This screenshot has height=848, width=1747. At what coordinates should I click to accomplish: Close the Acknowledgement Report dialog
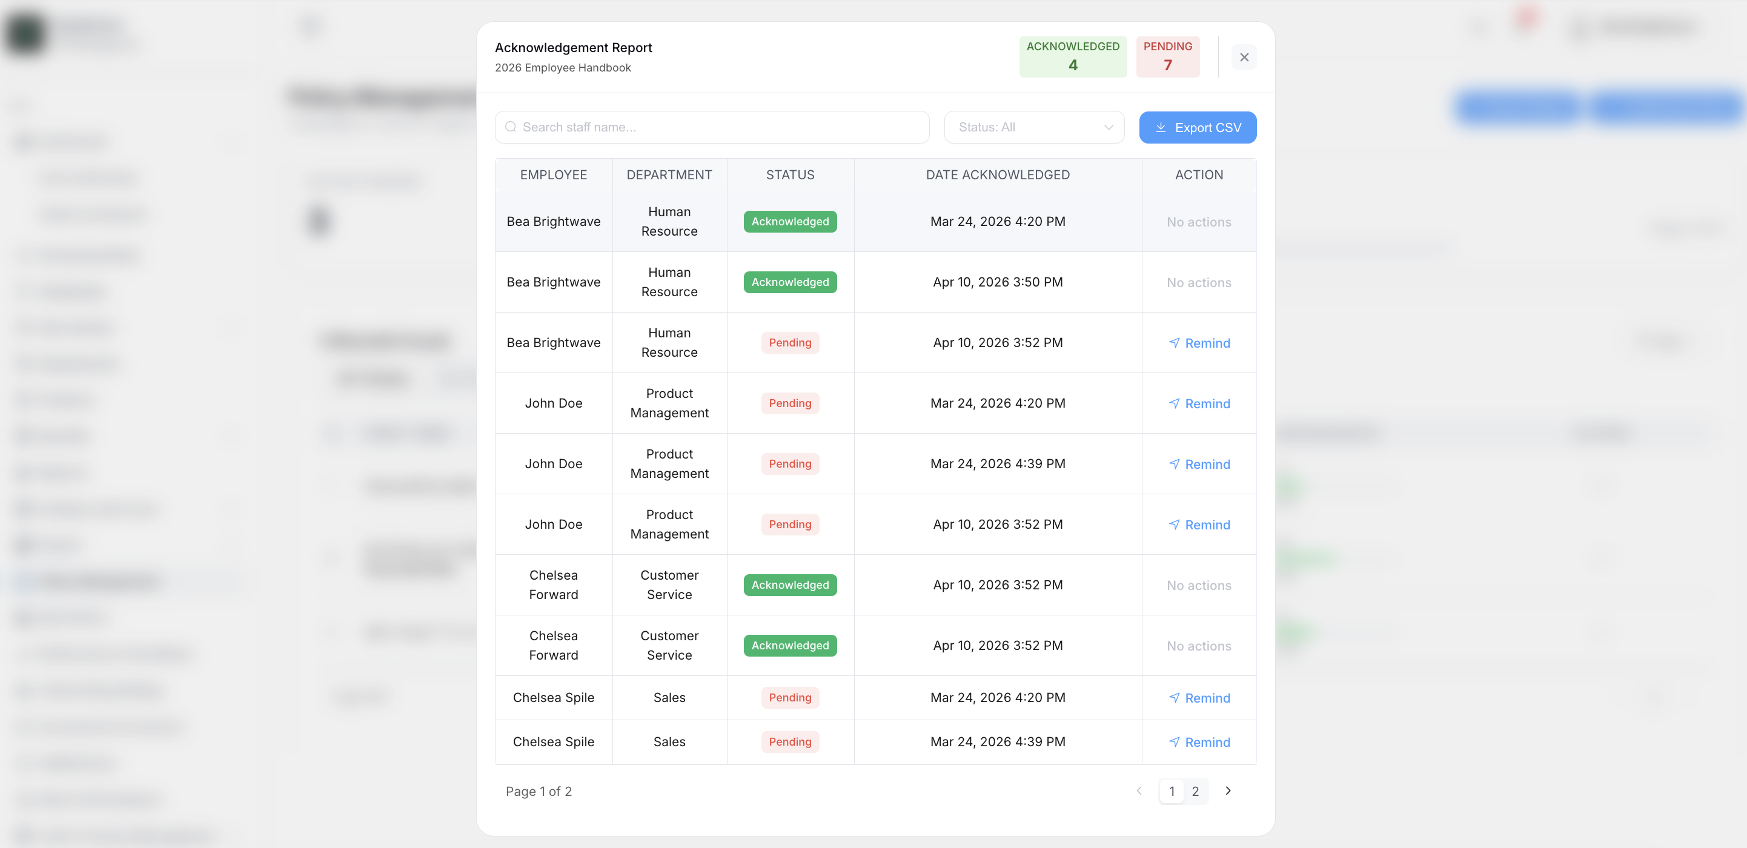coord(1244,57)
